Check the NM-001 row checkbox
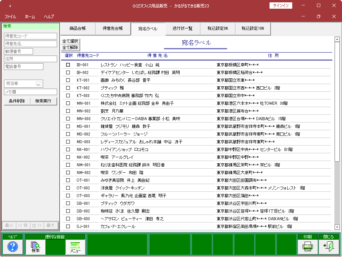342x257 pixels. tap(68, 165)
